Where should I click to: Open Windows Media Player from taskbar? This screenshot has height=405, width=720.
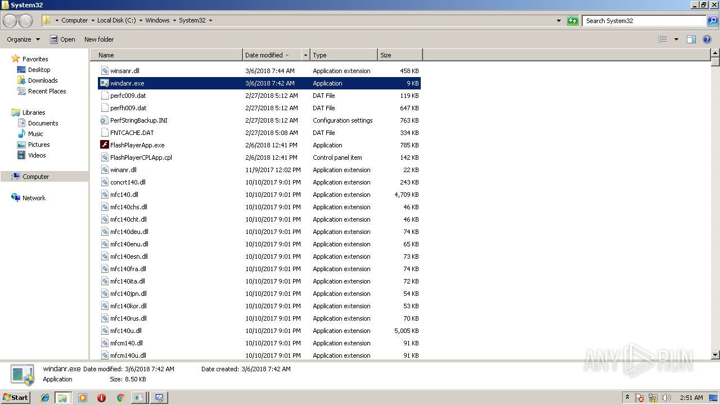[83, 398]
